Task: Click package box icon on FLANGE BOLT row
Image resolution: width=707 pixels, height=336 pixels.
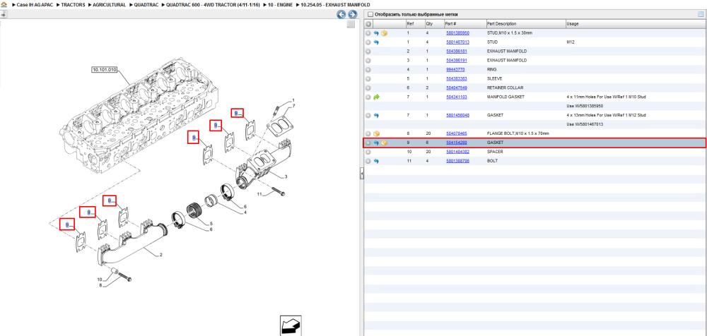Action: tap(377, 134)
